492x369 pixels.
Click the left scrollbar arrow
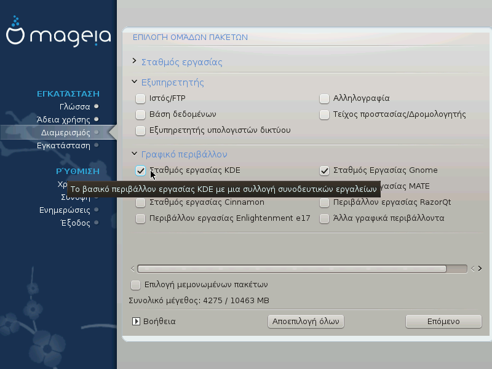pyautogui.click(x=133, y=269)
